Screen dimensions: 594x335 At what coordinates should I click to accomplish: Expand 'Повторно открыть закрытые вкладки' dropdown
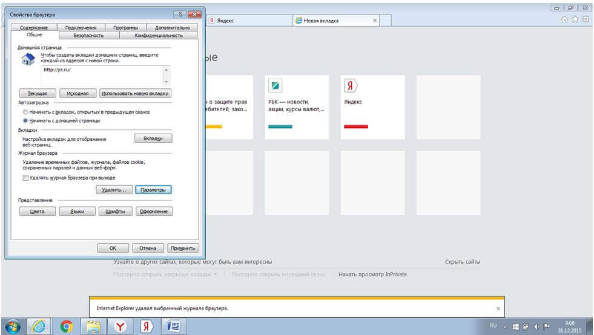pos(215,275)
